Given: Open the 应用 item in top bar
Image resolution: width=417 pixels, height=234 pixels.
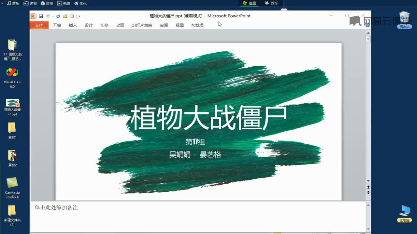Looking at the screenshot, I should [47, 3].
